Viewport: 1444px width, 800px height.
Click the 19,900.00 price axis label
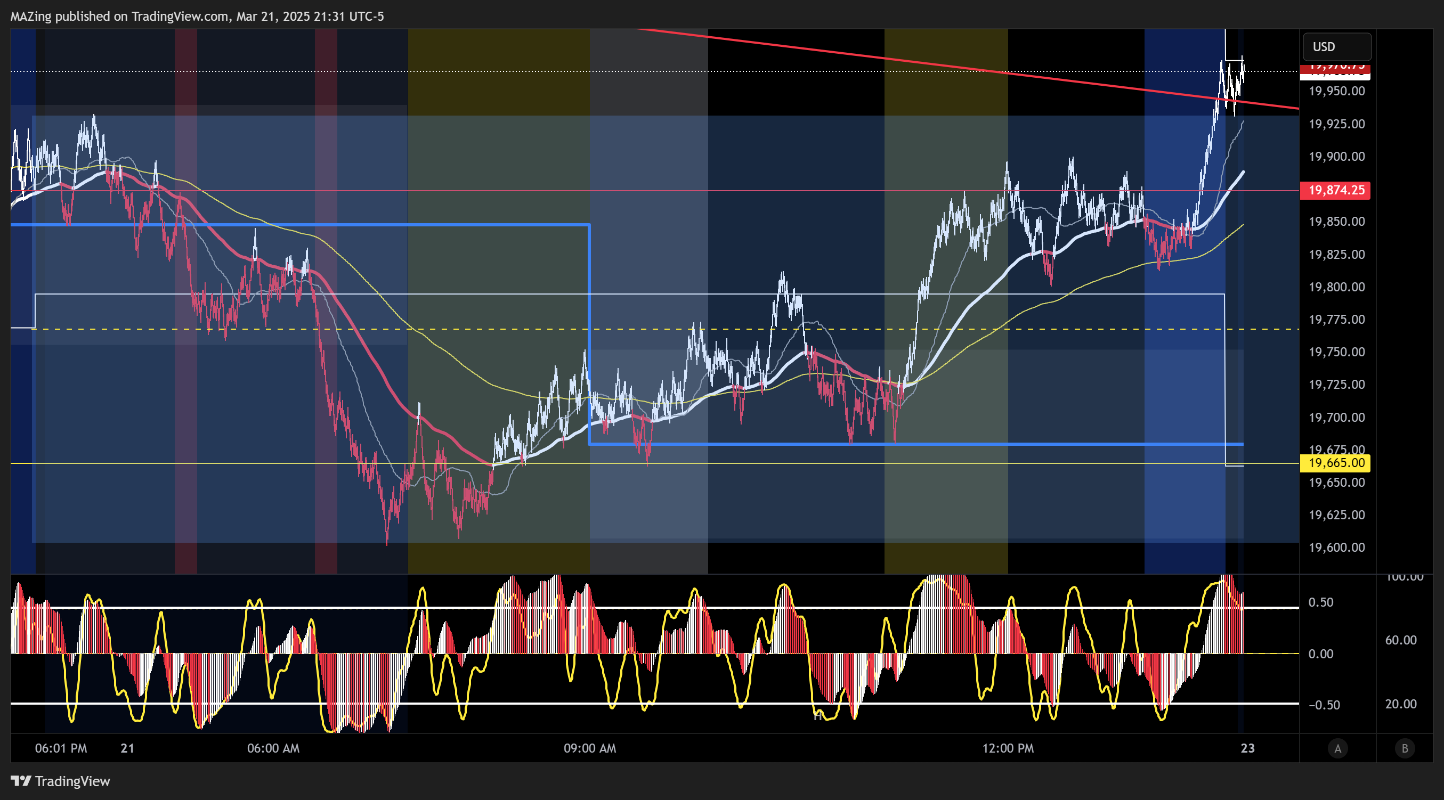tap(1336, 156)
